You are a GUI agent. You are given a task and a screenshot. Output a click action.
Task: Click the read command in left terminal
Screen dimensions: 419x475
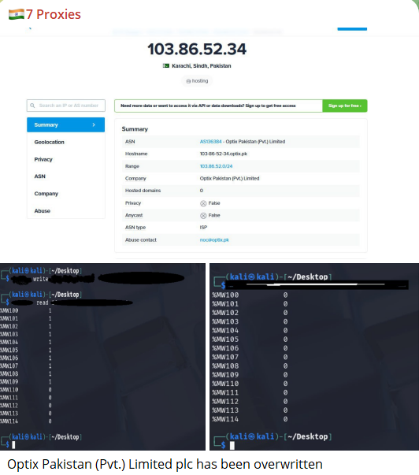click(43, 302)
